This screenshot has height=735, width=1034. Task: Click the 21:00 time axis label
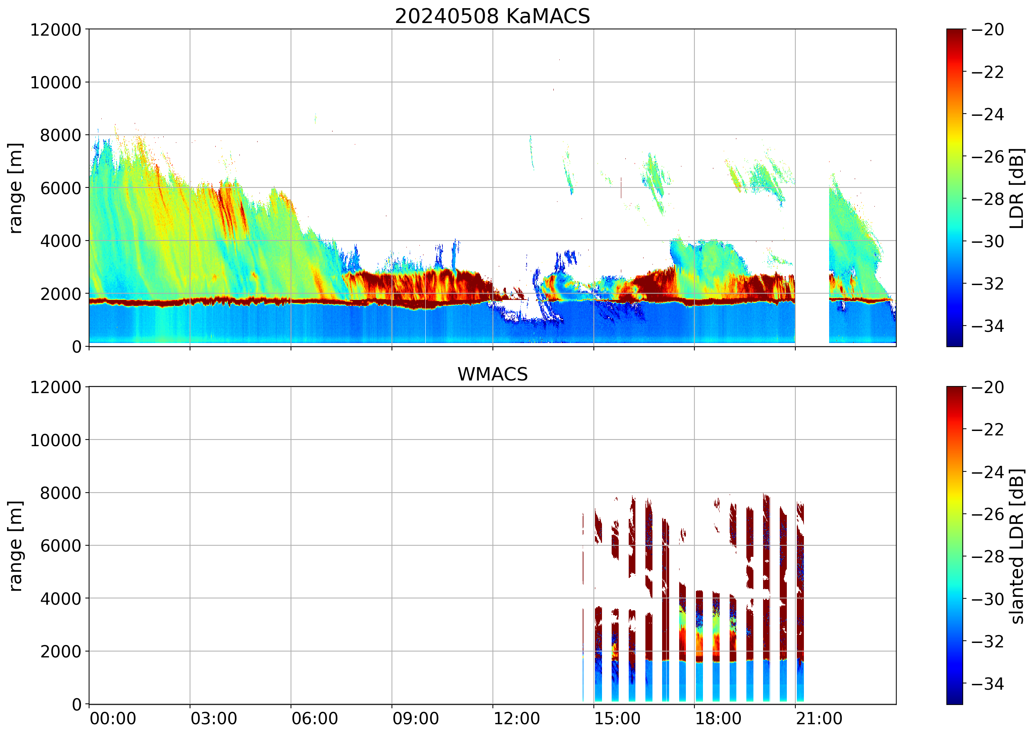click(819, 718)
